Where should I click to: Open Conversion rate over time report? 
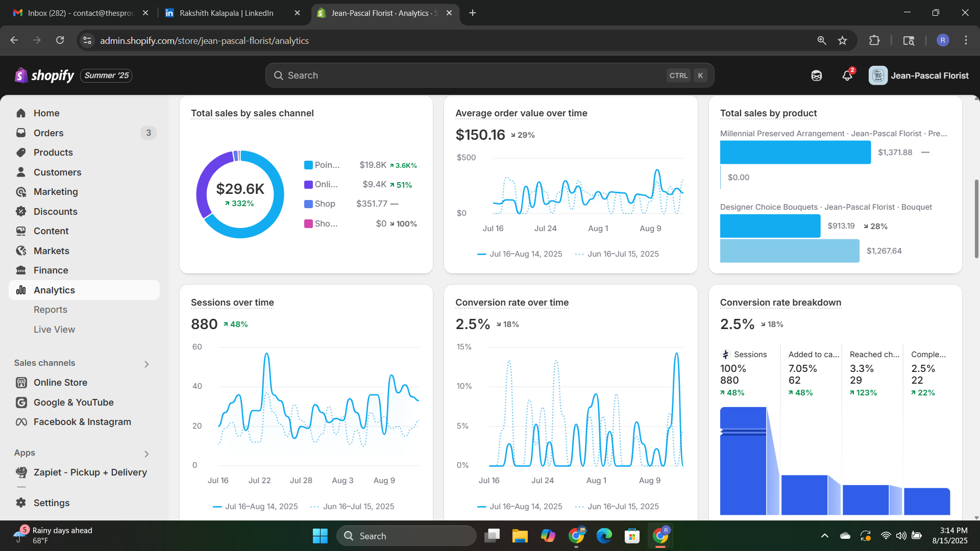point(512,303)
